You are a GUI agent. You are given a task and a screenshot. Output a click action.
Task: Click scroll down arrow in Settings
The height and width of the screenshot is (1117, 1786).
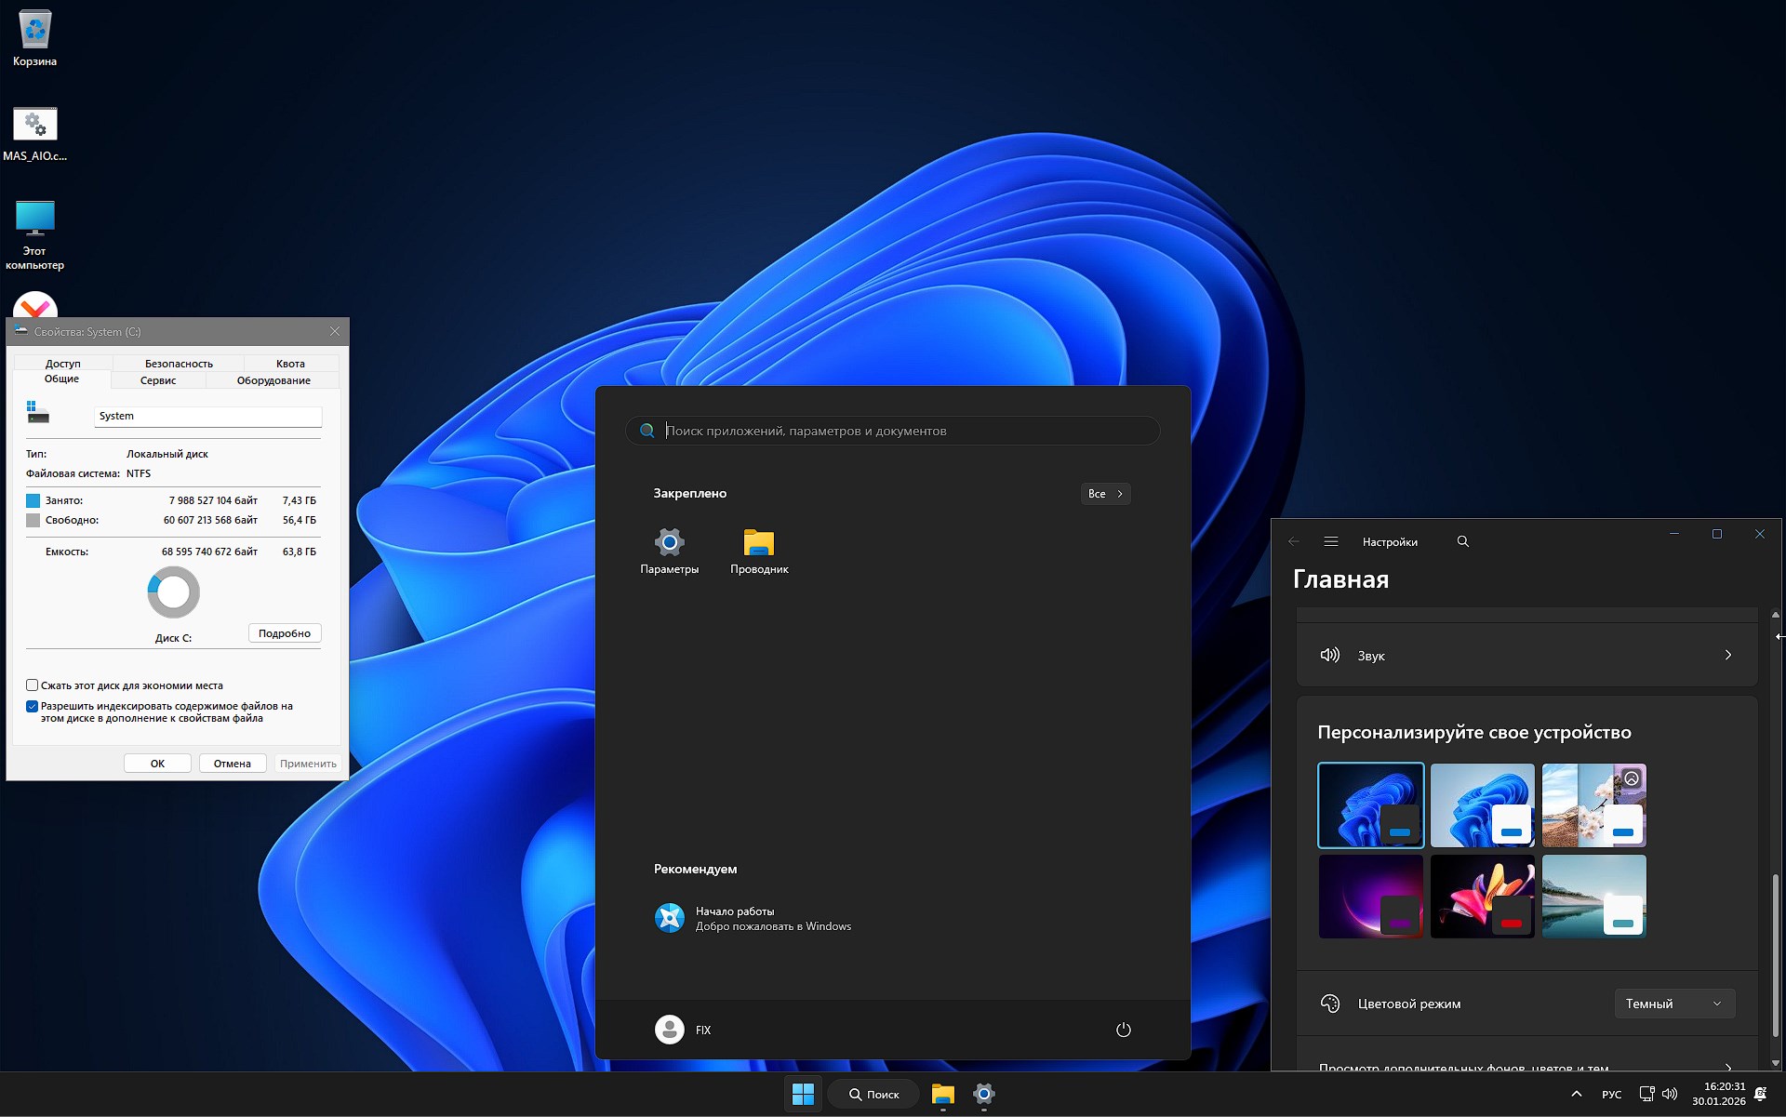(x=1775, y=1063)
